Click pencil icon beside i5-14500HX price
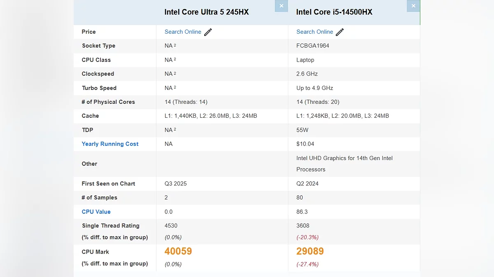 click(340, 32)
